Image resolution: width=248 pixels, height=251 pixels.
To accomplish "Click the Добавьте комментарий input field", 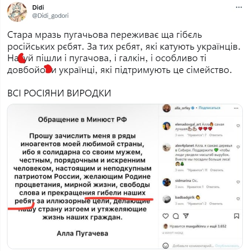I will (x=193, y=246).
